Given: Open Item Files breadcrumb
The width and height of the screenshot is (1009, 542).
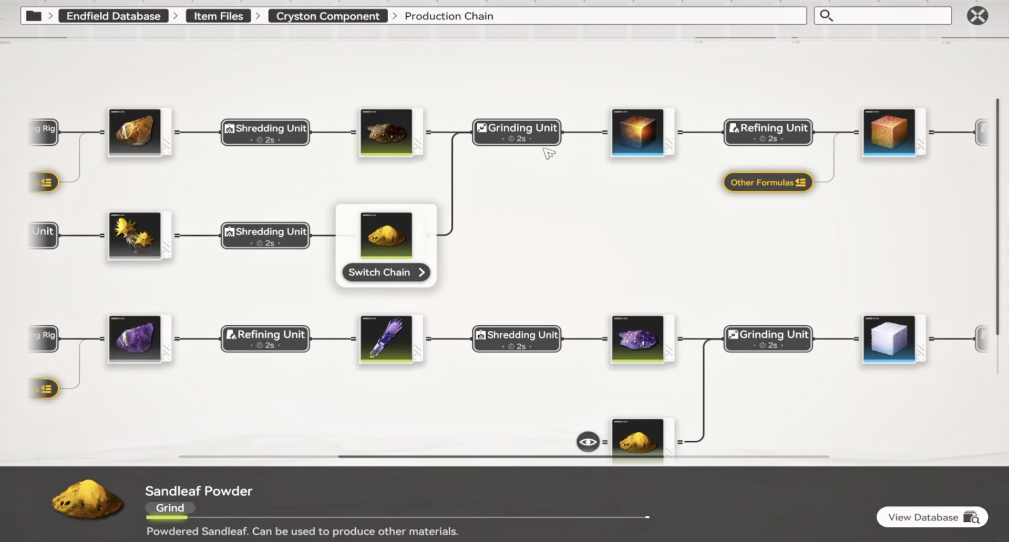Looking at the screenshot, I should point(218,16).
